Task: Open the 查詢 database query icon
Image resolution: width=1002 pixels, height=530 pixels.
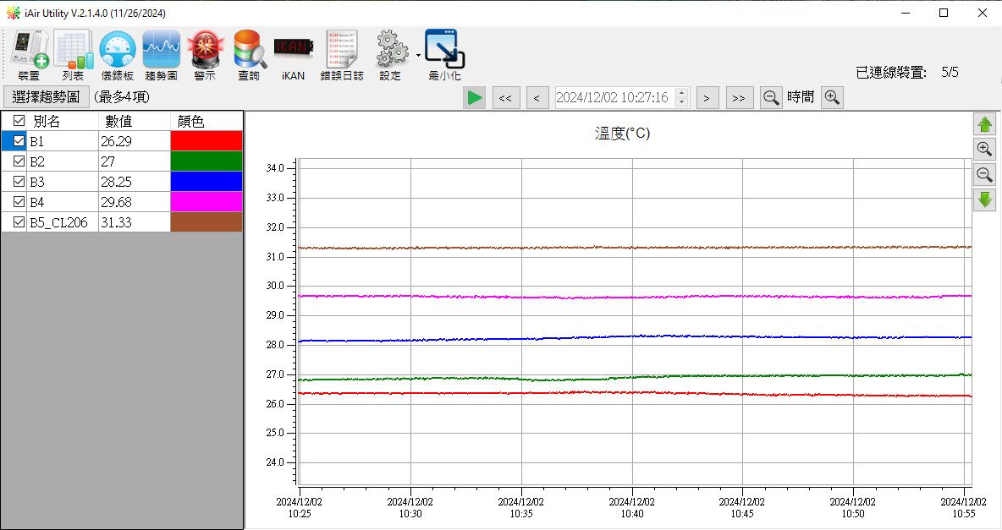Action: tap(249, 54)
